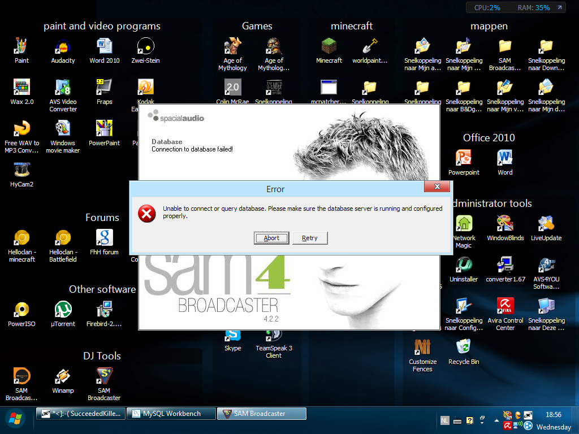This screenshot has width=579, height=434.
Task: Switch to MySQL Workbench taskbar item
Action: point(171,414)
